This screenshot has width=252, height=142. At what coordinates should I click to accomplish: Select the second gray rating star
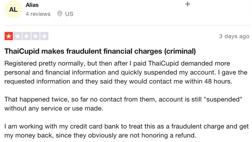[x=18, y=36]
